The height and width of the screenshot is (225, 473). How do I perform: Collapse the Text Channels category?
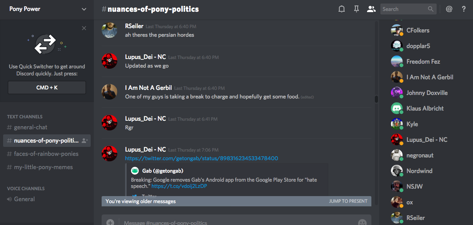[x=25, y=116]
